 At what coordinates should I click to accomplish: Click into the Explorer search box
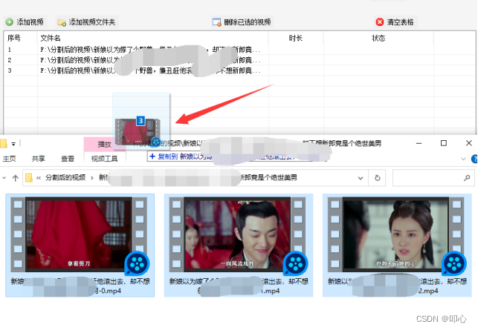(433, 178)
